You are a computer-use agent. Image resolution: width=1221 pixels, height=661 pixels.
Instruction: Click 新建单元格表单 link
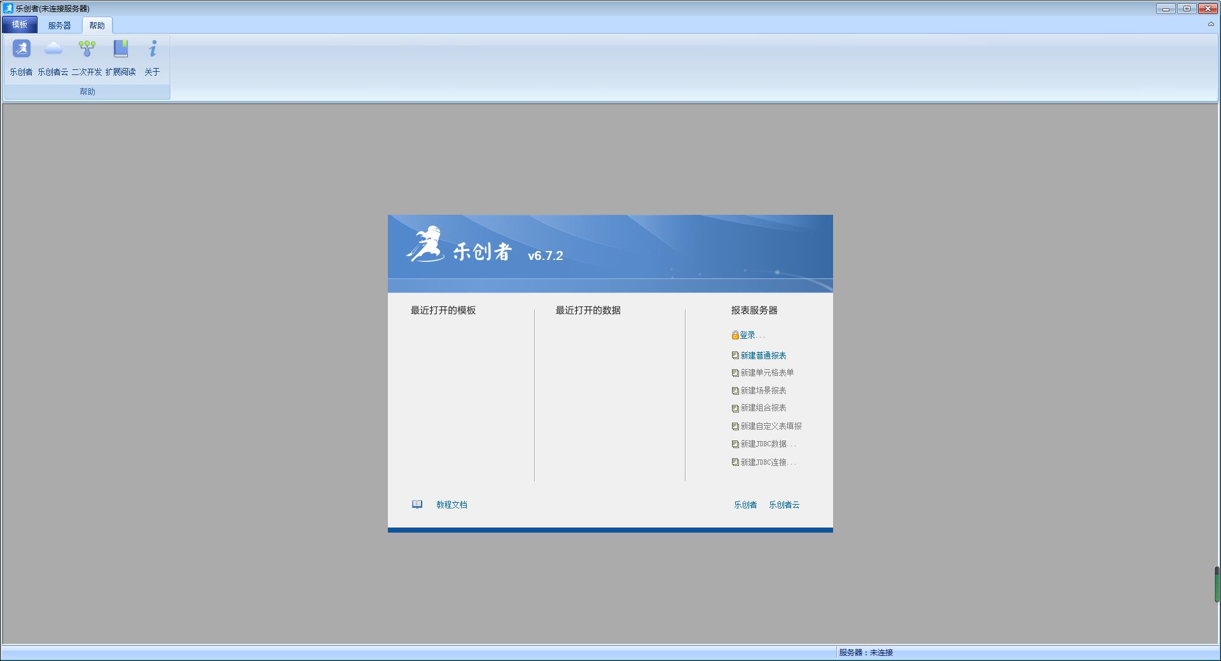766,373
